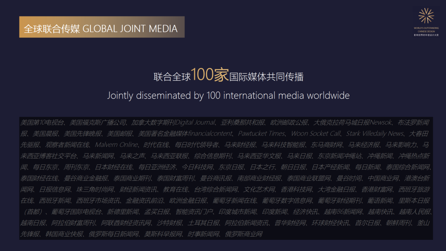Select "东马商财网" entry
446x251 pixels.
point(327,144)
